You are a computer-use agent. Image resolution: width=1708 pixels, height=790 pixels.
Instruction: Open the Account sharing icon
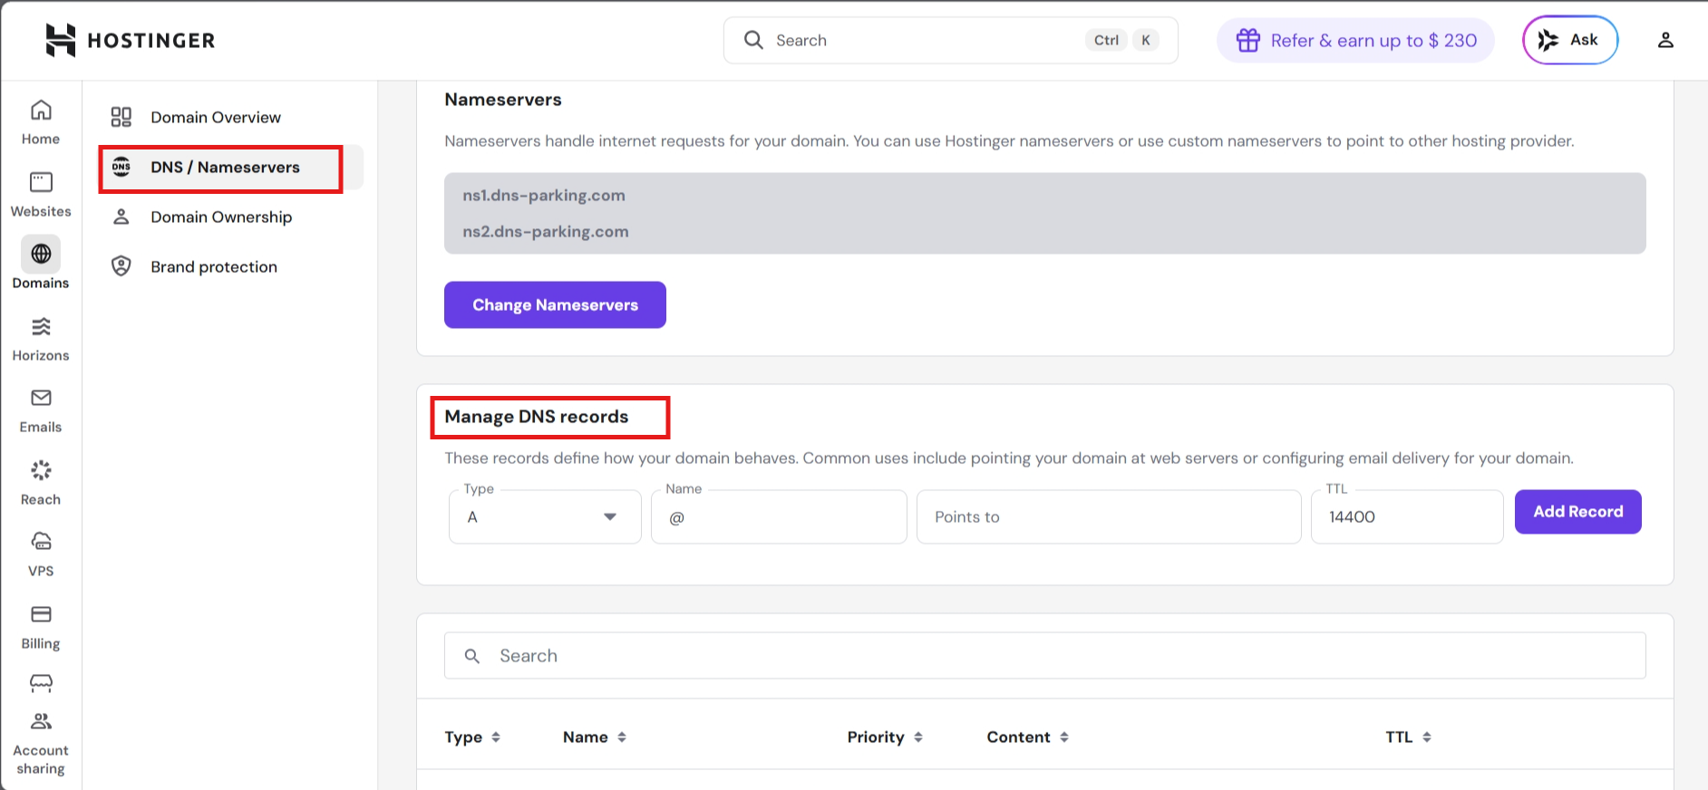click(x=41, y=721)
